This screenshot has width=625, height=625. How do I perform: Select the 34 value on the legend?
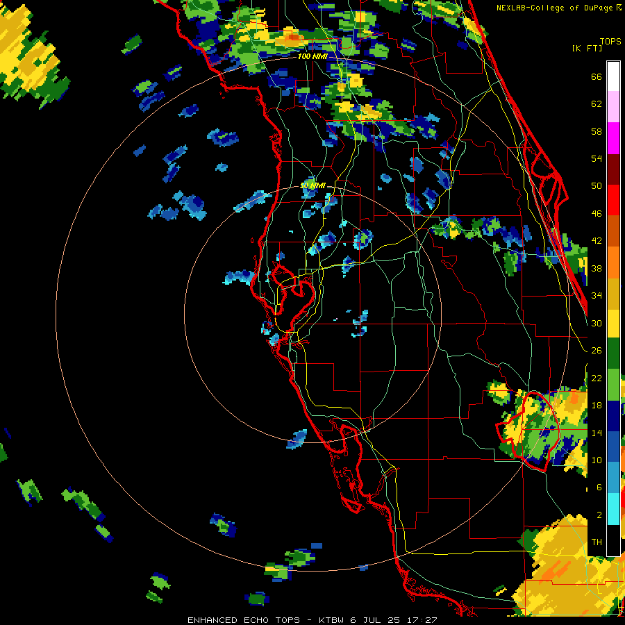[597, 296]
